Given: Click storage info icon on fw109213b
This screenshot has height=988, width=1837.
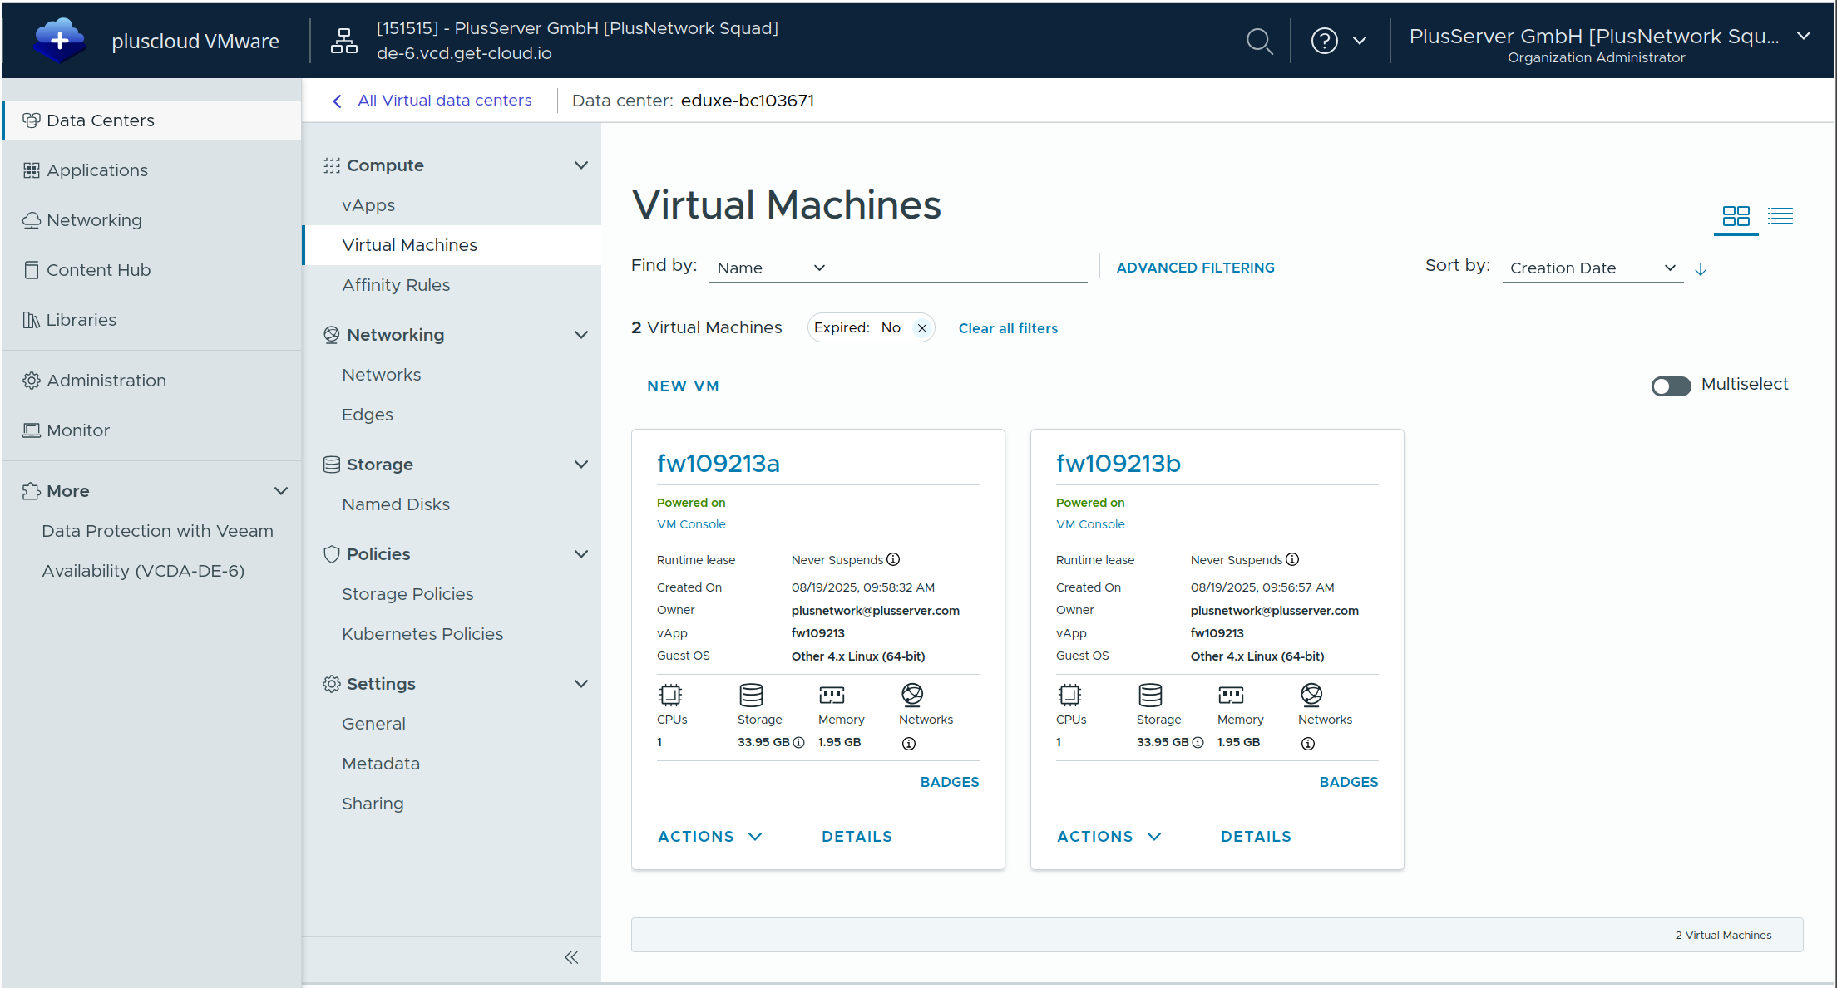Looking at the screenshot, I should pyautogui.click(x=1198, y=743).
